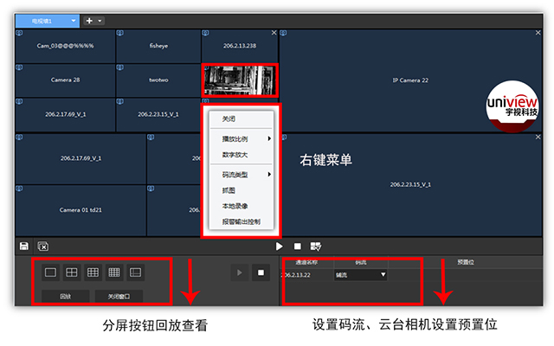
Task: Close the 206.2.13.238 camera pane
Action: point(274,33)
